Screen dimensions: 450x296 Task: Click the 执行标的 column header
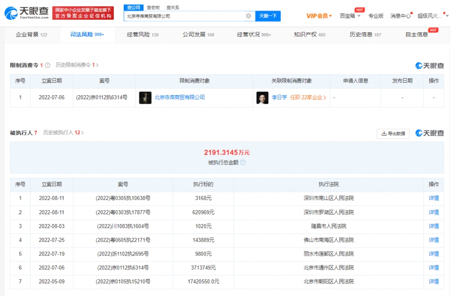coord(203,185)
